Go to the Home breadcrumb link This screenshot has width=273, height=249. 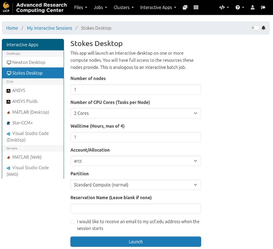click(x=12, y=28)
